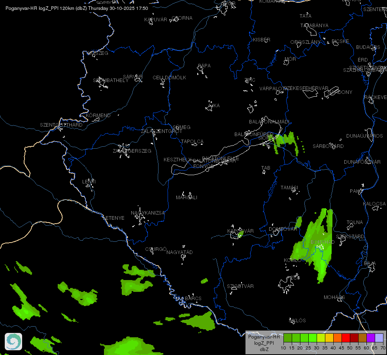Select the purple 60 dBZ legend swatch
Viewport: 387px width, 355px height.
pos(371,338)
